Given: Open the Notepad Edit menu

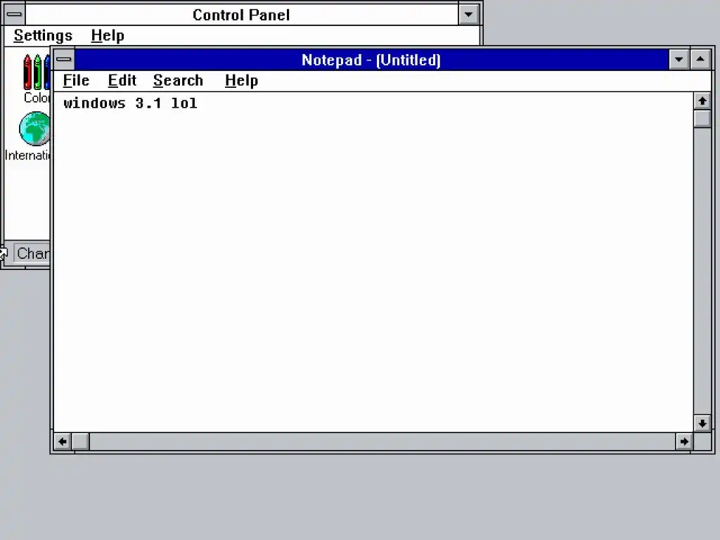Looking at the screenshot, I should [x=122, y=80].
